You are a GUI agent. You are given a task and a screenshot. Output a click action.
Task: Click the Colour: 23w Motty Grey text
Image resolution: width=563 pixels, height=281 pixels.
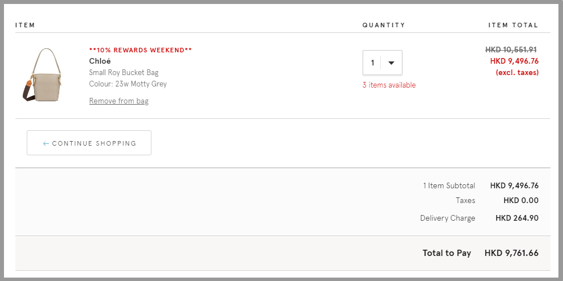click(128, 84)
